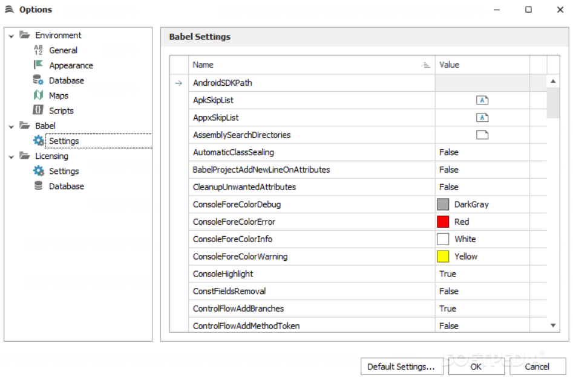
Task: Select the ApkSkipList name cell
Action: coord(312,100)
